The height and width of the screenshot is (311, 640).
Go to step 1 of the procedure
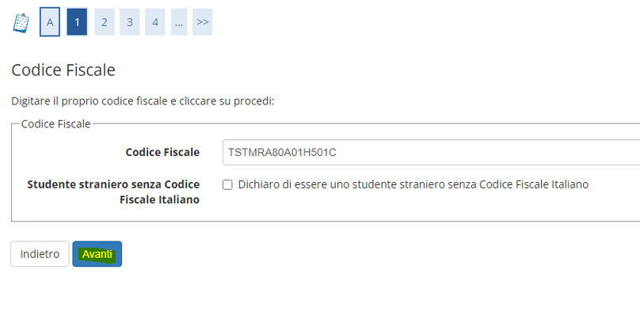pos(77,22)
